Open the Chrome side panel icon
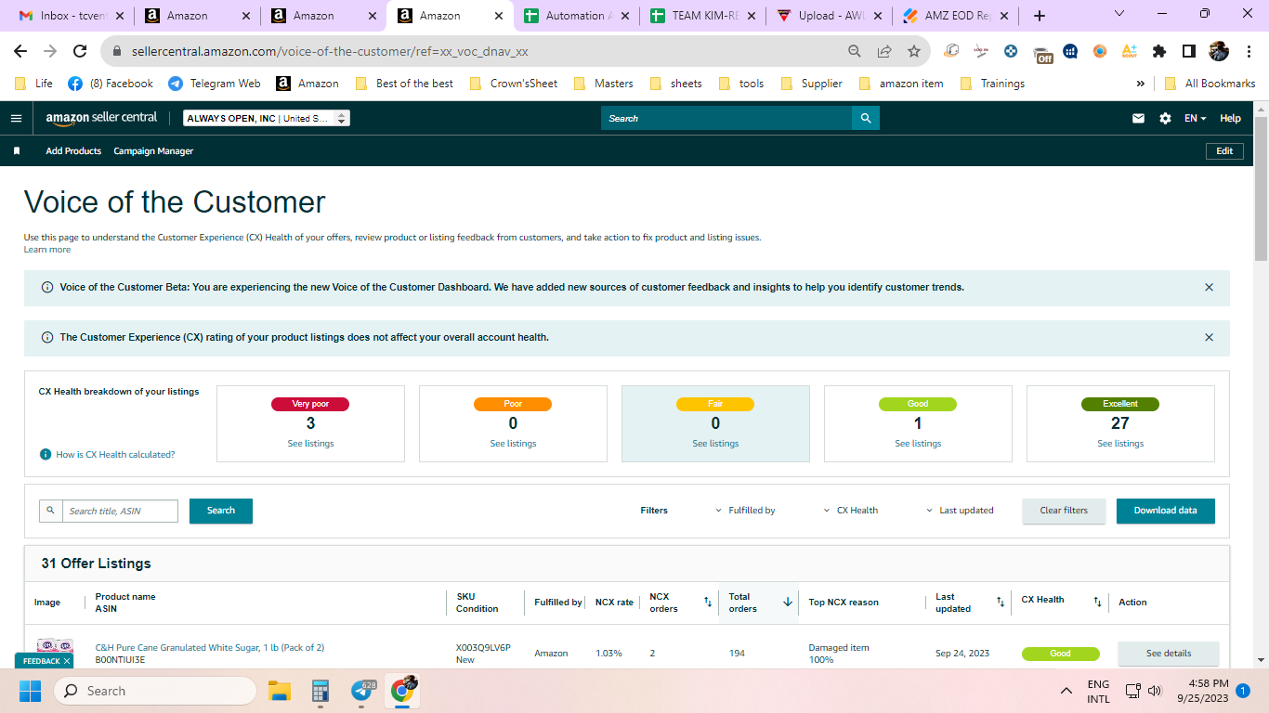Image resolution: width=1269 pixels, height=713 pixels. point(1189,51)
